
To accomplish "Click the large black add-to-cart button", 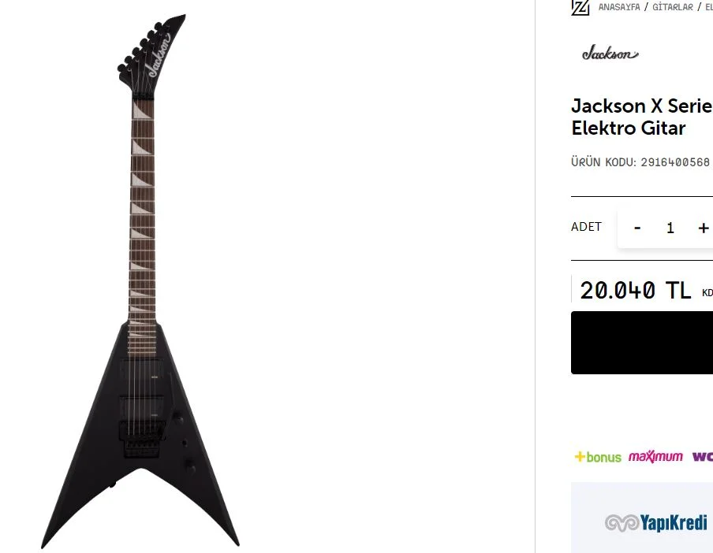I will pyautogui.click(x=641, y=343).
